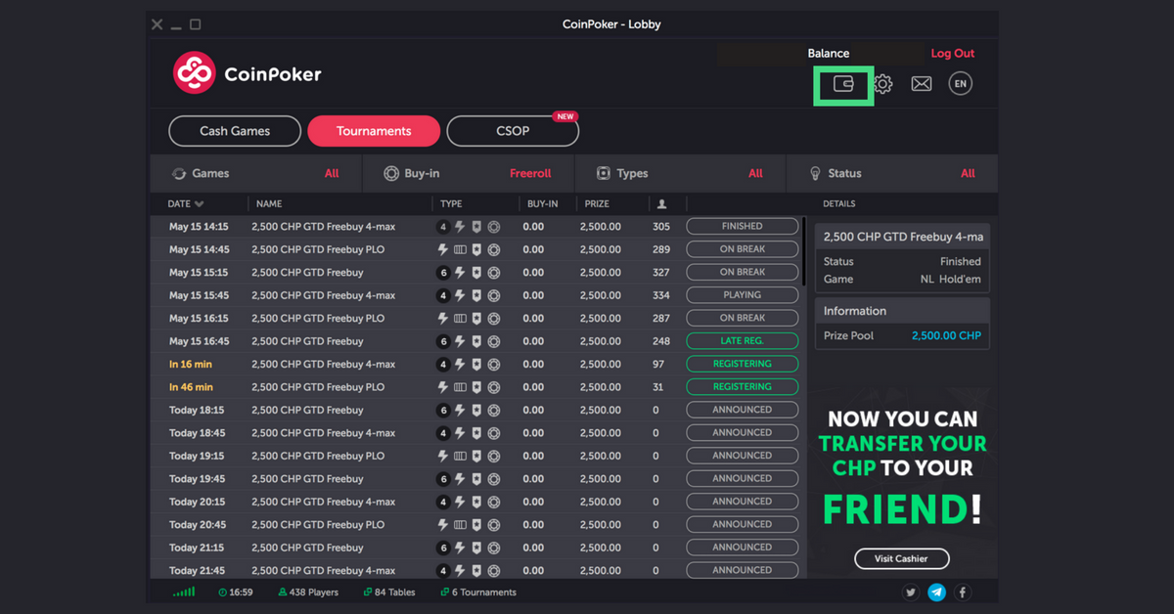1174x614 pixels.
Task: Open the Status filter set to All
Action: (968, 173)
